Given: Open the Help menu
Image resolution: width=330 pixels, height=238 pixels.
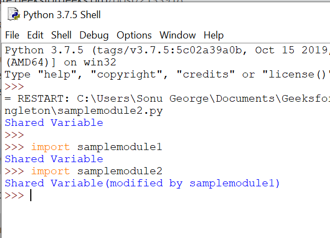Looking at the screenshot, I should tap(213, 35).
